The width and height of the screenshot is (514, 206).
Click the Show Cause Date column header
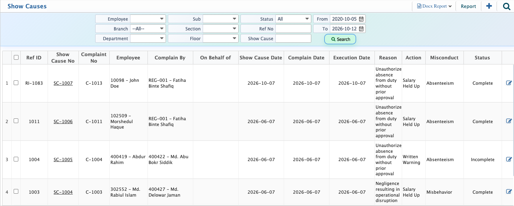click(x=261, y=58)
